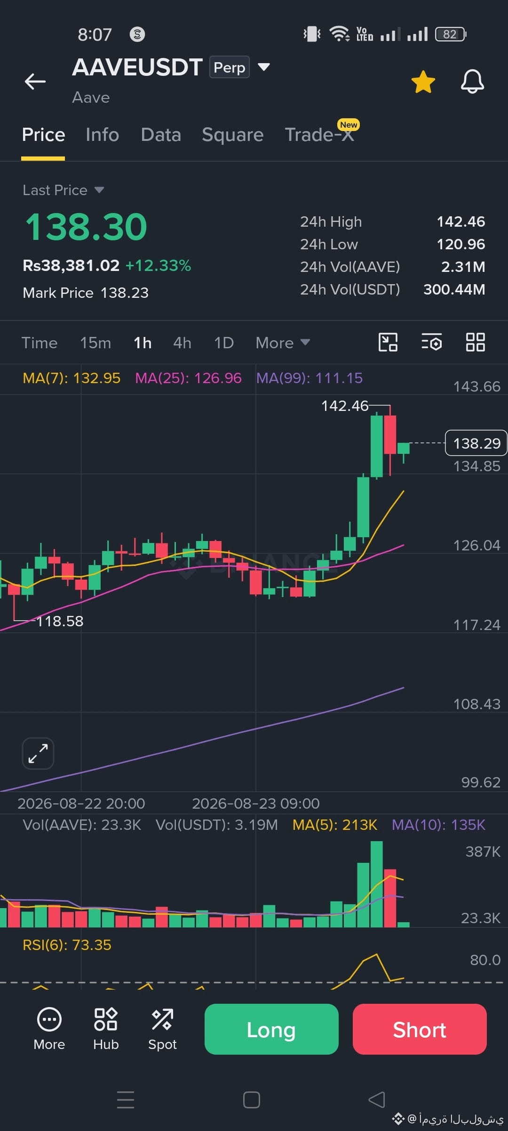Open the chart drawing tools icon
The height and width of the screenshot is (1131, 508).
(x=388, y=342)
